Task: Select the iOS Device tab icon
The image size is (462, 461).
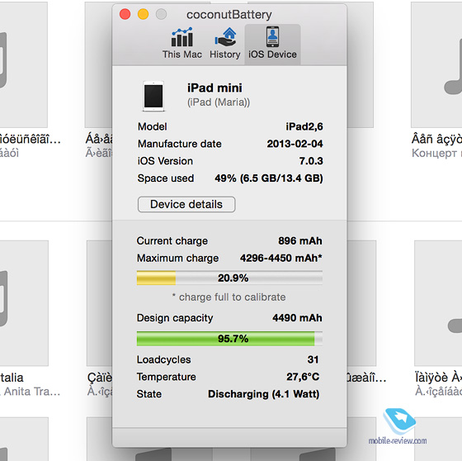Action: tap(272, 36)
